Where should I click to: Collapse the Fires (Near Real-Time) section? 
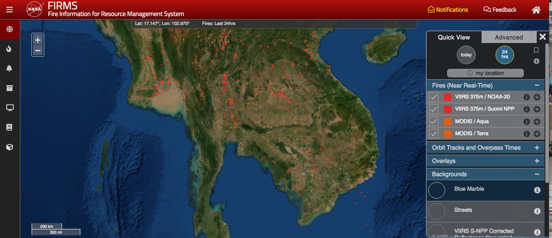(x=537, y=85)
